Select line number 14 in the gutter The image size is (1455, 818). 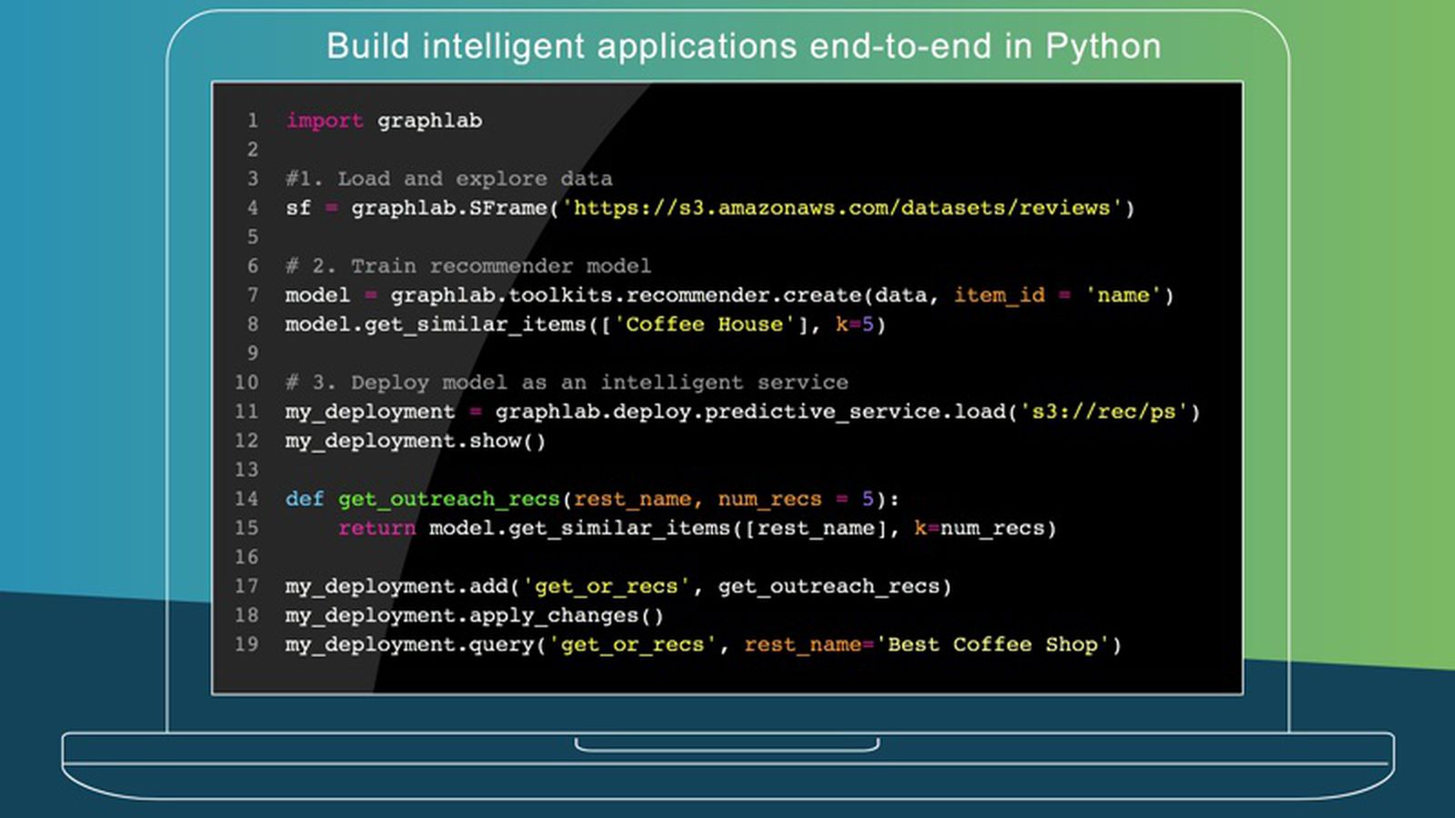[246, 499]
